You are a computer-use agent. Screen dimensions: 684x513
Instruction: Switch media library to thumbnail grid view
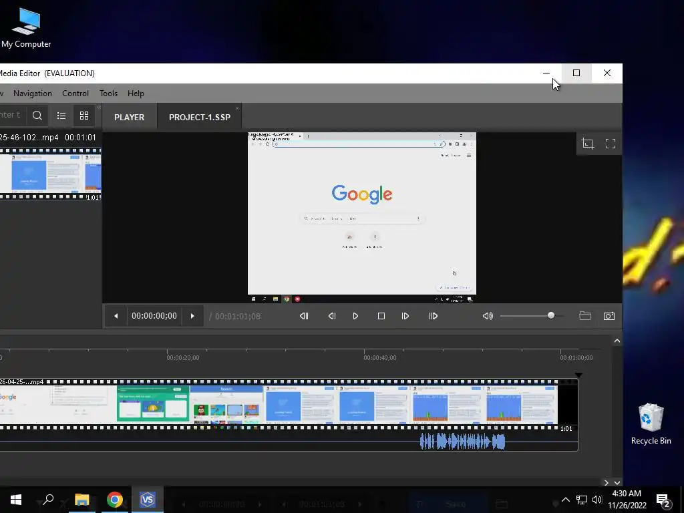coord(84,116)
